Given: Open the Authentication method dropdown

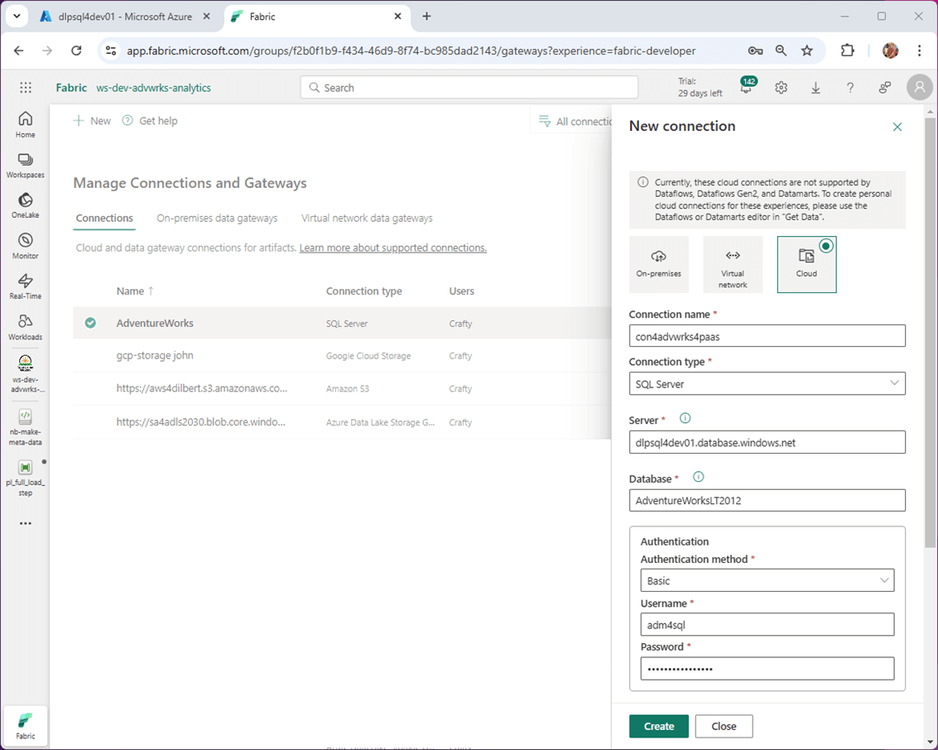Looking at the screenshot, I should [767, 580].
